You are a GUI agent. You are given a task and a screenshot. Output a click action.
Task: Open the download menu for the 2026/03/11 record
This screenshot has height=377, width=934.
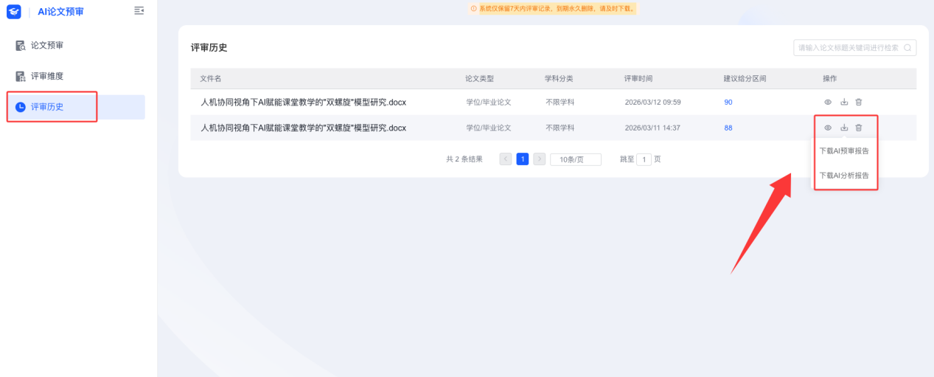click(x=844, y=128)
